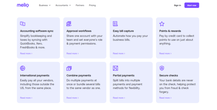Click the Easy bill capture heading
Screen dimensions: 217x110
point(123,31)
